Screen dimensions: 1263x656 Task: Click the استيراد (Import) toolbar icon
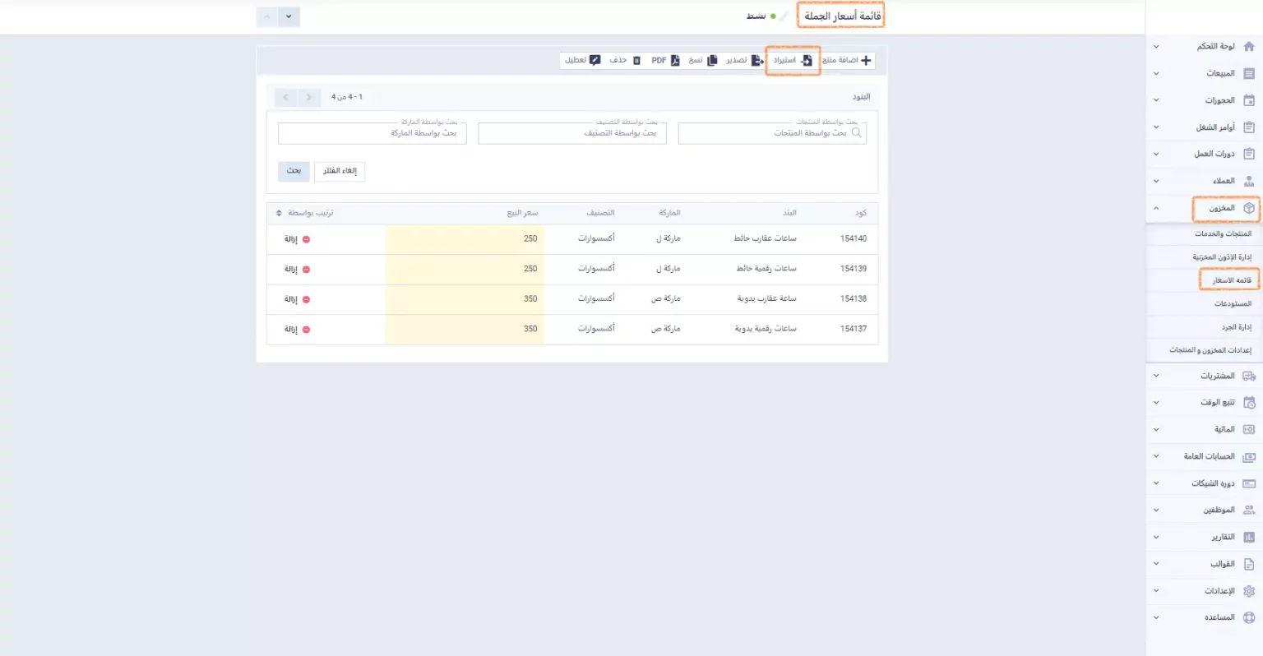[807, 61]
